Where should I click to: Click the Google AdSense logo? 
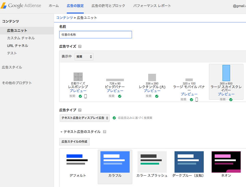[x=21, y=6]
